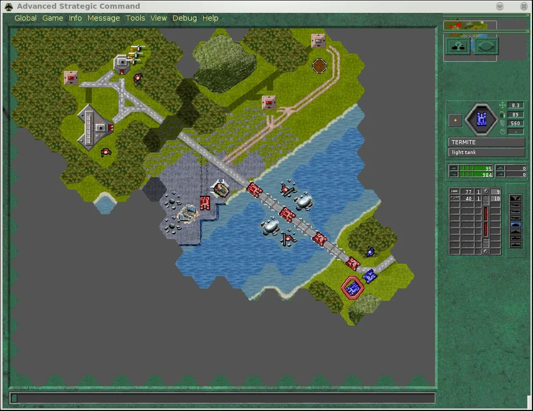Screen dimensions: 533x411
Task: Click the movement arrows icon beside 8.3
Action: [502, 105]
